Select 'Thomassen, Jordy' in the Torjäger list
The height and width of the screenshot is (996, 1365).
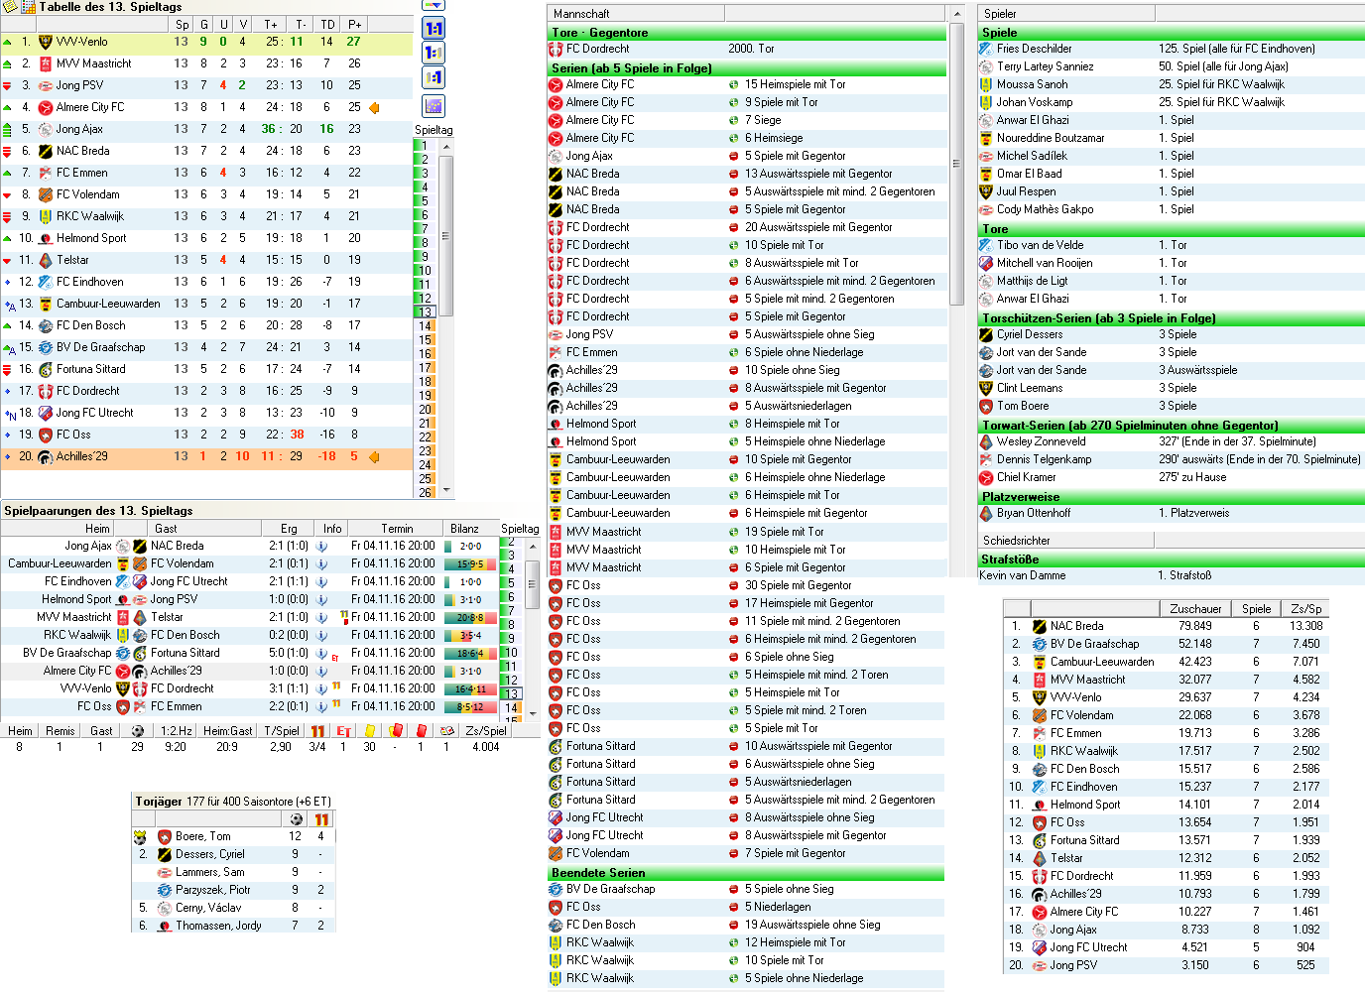click(234, 926)
